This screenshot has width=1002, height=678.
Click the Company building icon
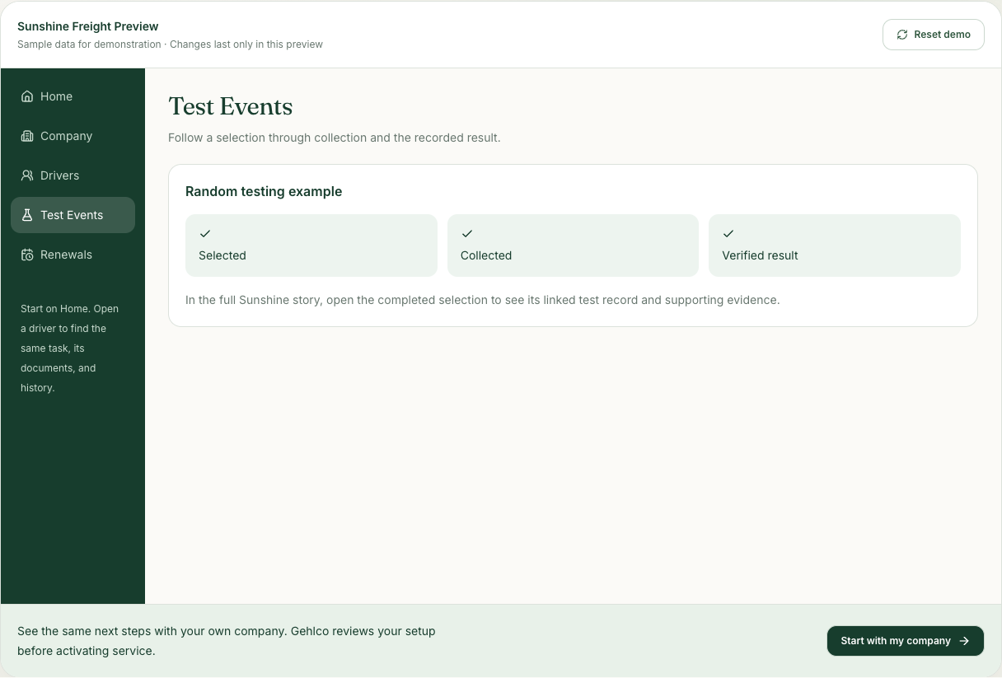pos(27,136)
